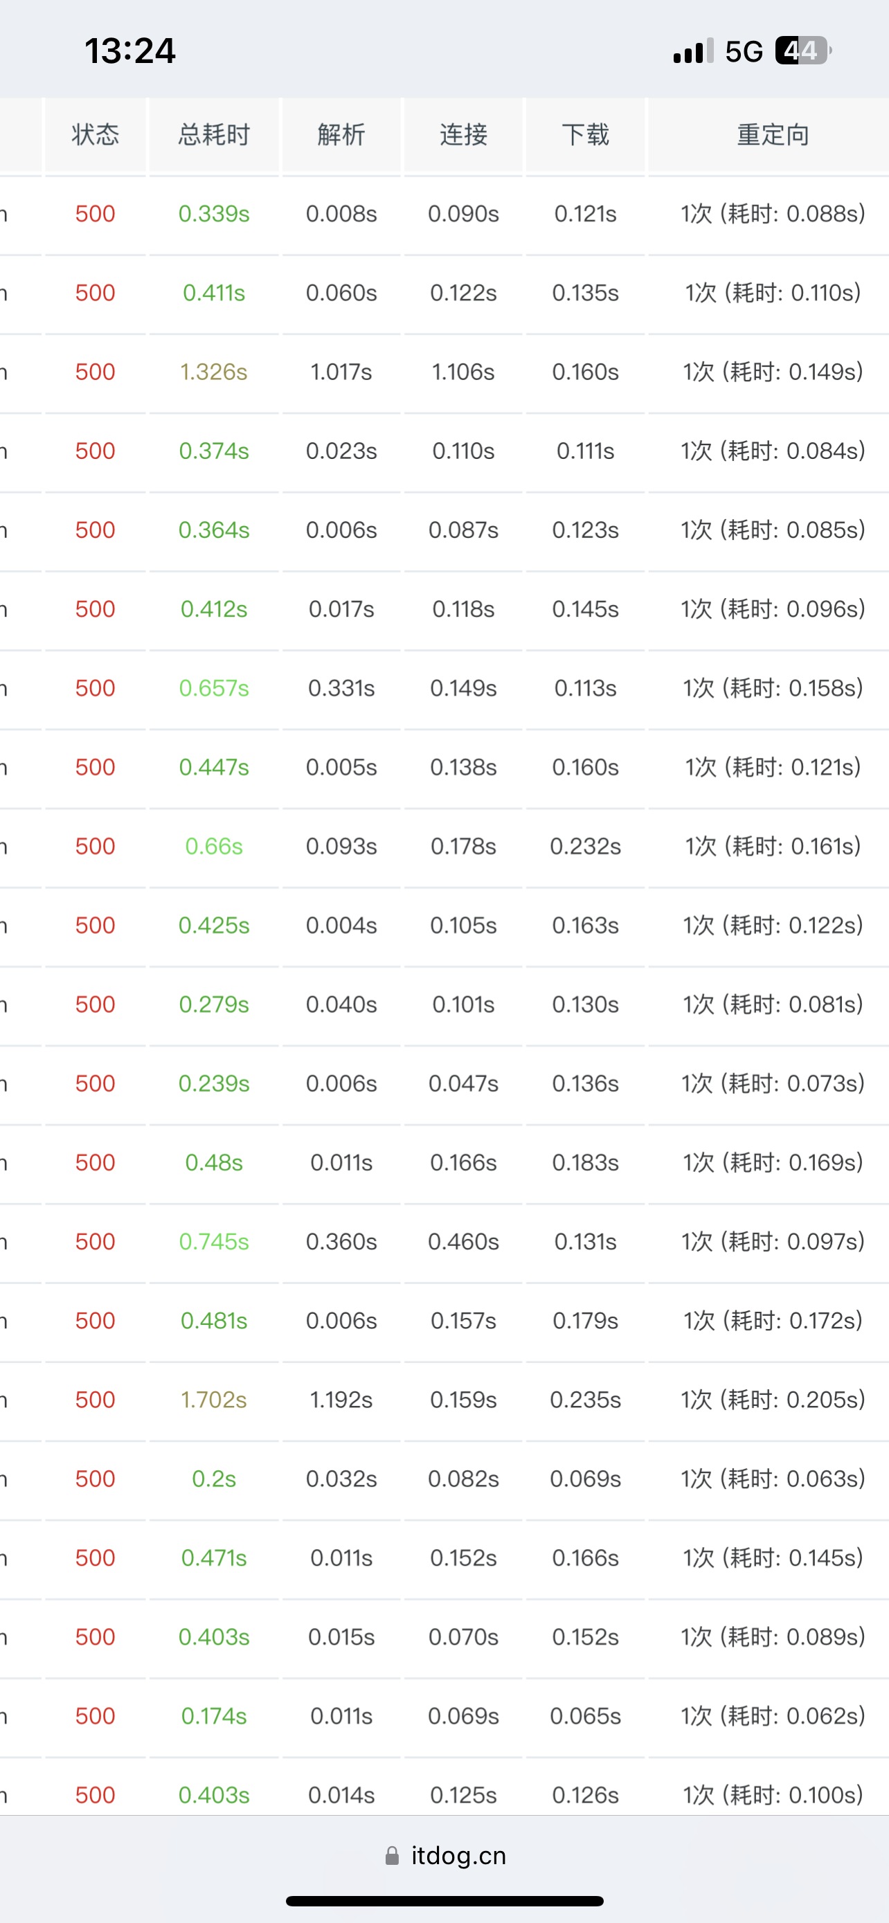The image size is (889, 1923).
Task: Tap the 0.745s total time value
Action: [x=214, y=1241]
